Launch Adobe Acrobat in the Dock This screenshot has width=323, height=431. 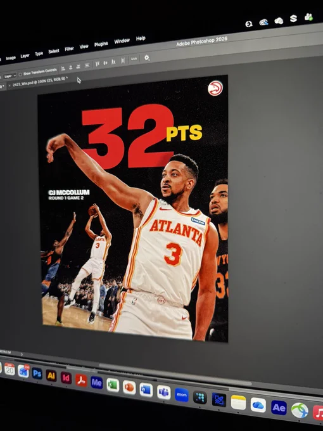pyautogui.click(x=81, y=380)
